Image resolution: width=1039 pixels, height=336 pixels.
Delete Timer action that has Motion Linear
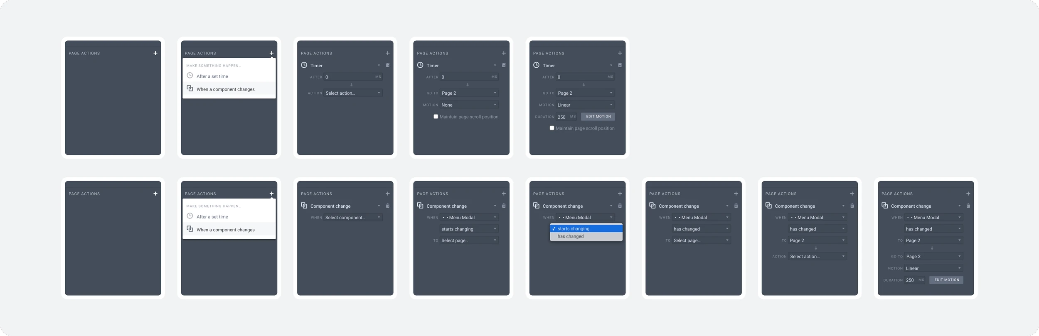click(620, 65)
